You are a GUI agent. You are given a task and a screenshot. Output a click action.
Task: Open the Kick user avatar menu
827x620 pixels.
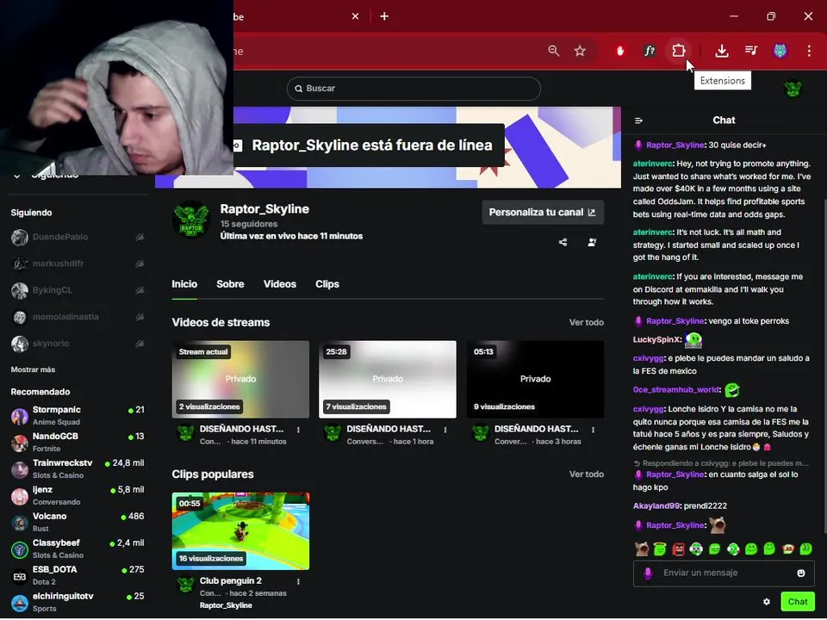(x=793, y=89)
